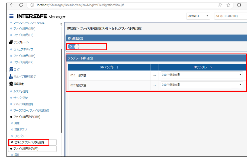Click the log section icon
Screen dimensions: 251x160
[11, 69]
